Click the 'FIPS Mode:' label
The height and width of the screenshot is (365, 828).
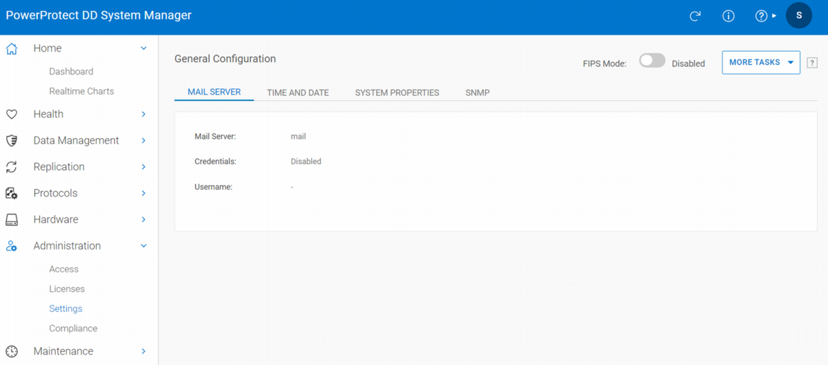604,63
